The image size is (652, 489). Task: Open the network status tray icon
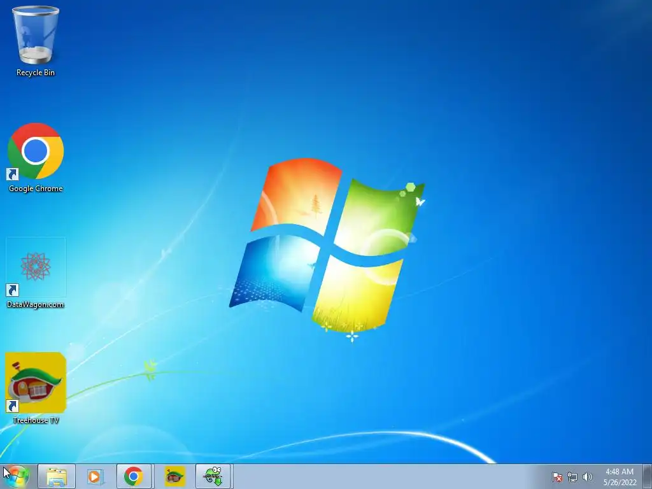coord(572,477)
